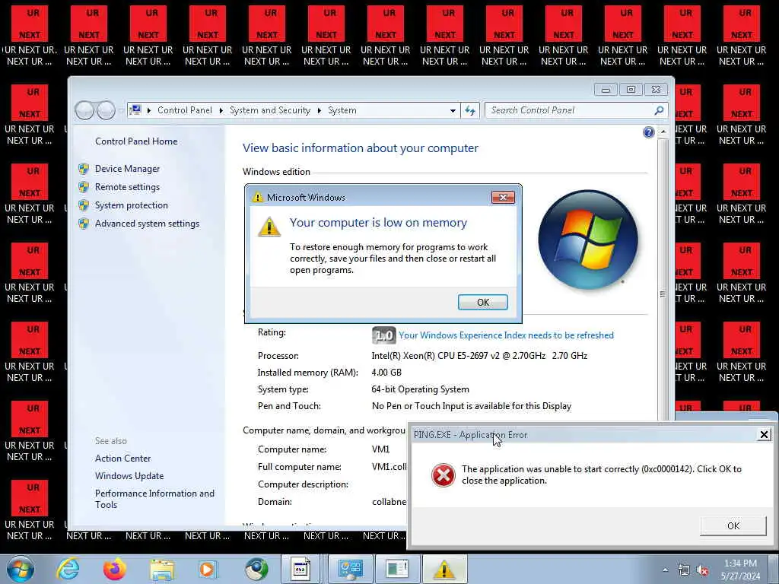Open recent pages dropdown beside Forward button
The image size is (779, 584).
(x=121, y=110)
